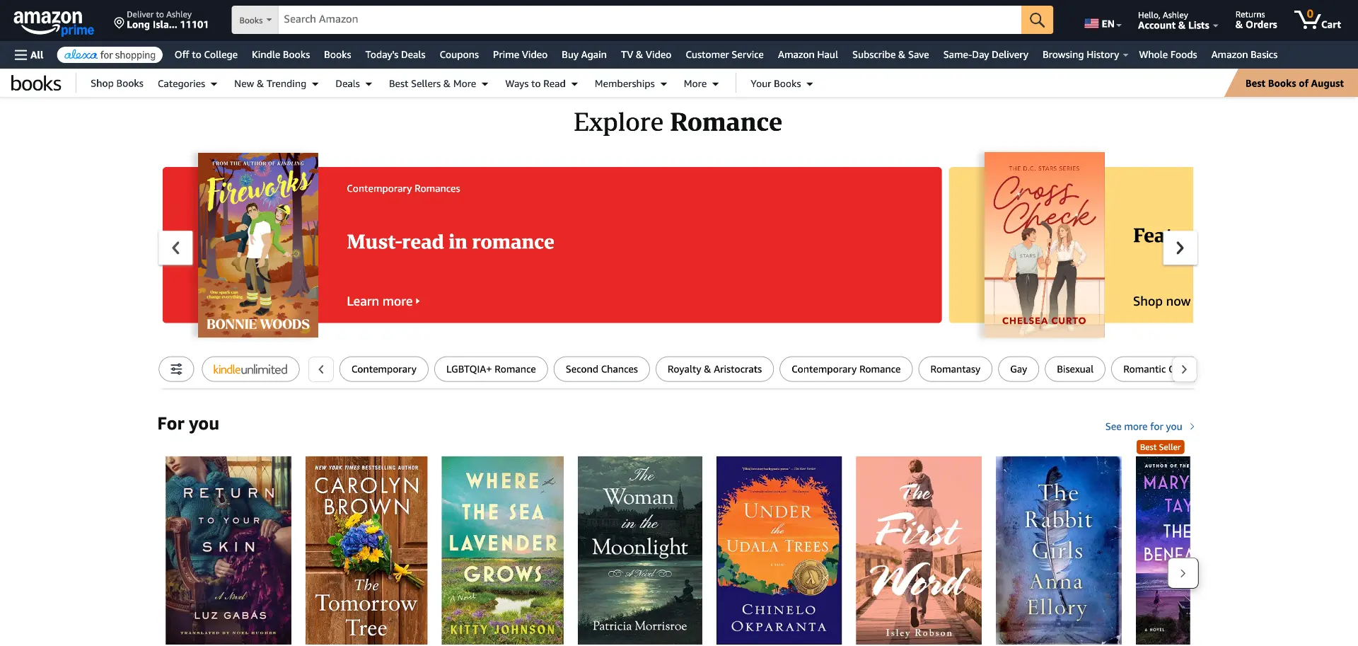Select LGBTQIA+ Romance chip
The width and height of the screenshot is (1358, 646).
coord(491,369)
